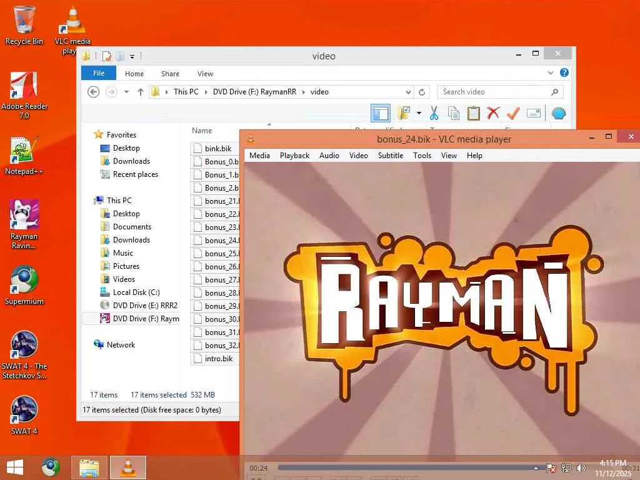Expand the Explorer ribbon chevron

coord(550,73)
